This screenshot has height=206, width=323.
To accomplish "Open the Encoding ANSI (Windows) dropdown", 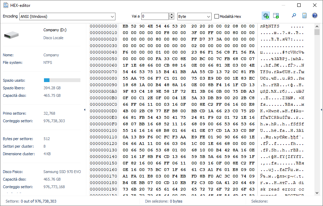I will tap(67, 16).
